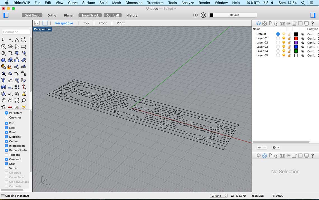Enable the Vertex snap checkbox
Viewport: 319px width, 200px height.
click(x=6, y=168)
